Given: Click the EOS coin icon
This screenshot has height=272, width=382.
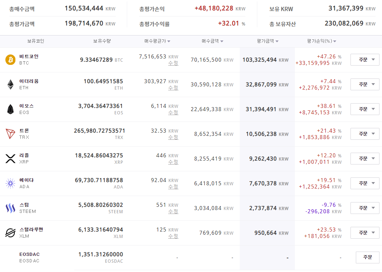Looking at the screenshot, I should click(x=10, y=109).
